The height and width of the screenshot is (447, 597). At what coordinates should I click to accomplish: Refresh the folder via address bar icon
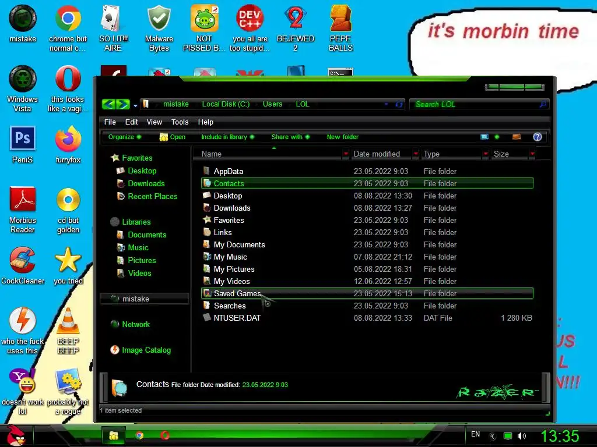pos(399,104)
